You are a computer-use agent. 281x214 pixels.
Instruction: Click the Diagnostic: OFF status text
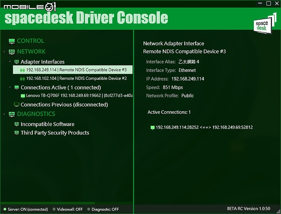tap(105, 209)
